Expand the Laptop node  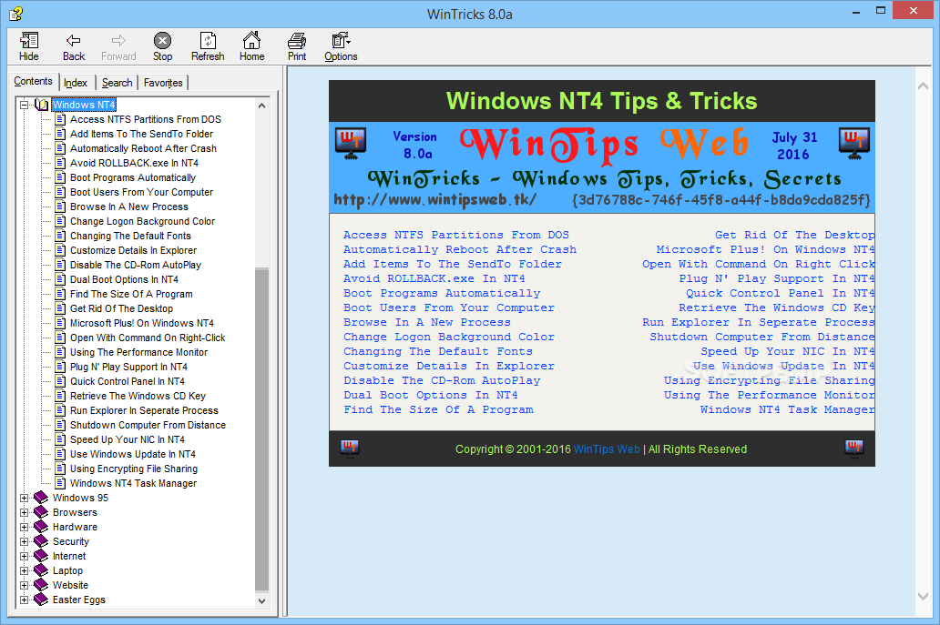coord(24,570)
